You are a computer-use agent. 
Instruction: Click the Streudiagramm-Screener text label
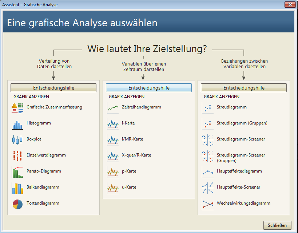241,139
